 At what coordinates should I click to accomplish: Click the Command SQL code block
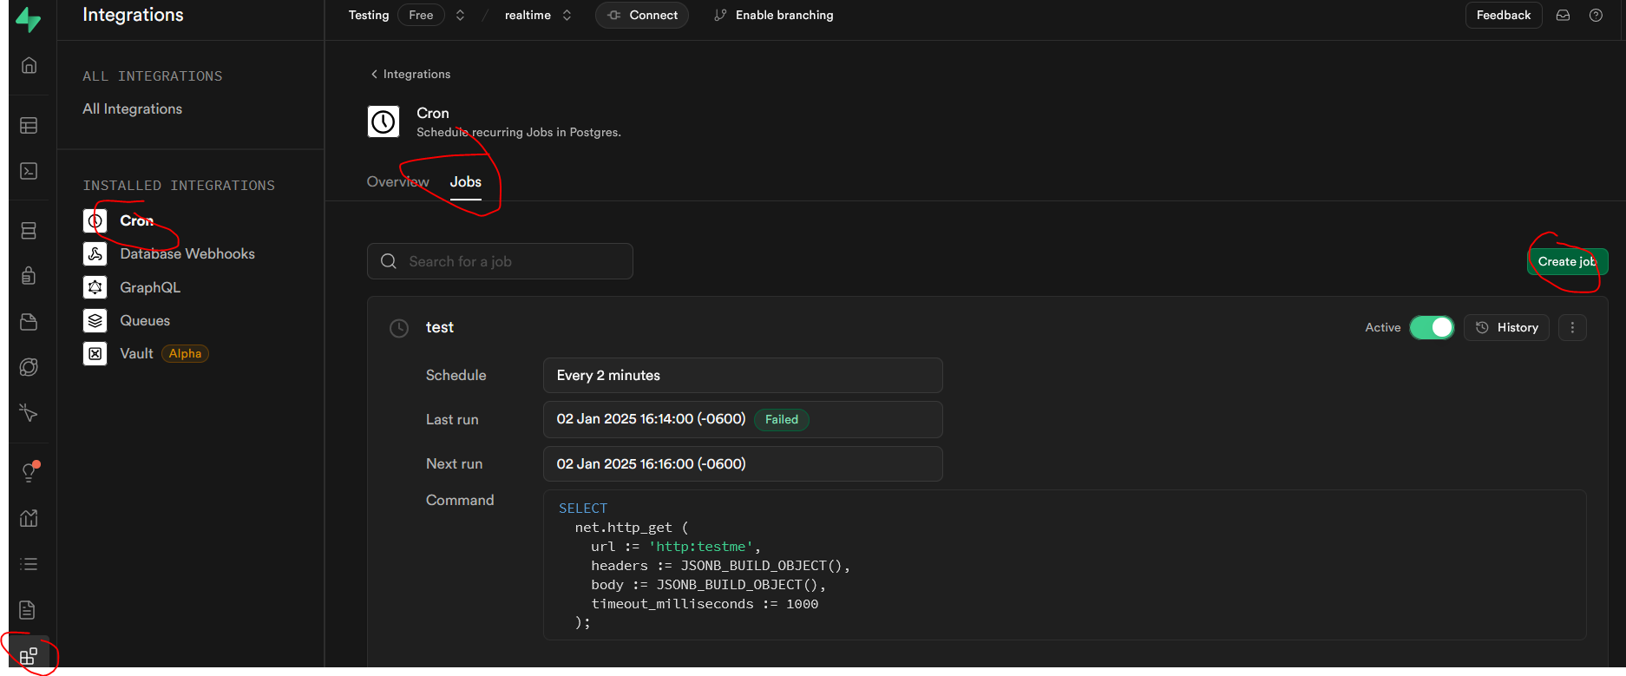point(1065,565)
